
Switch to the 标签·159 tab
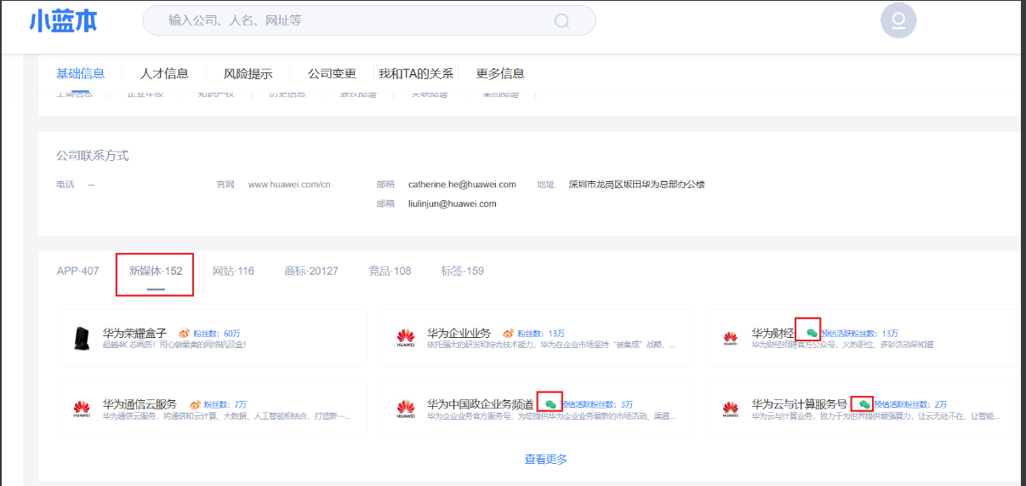point(462,271)
